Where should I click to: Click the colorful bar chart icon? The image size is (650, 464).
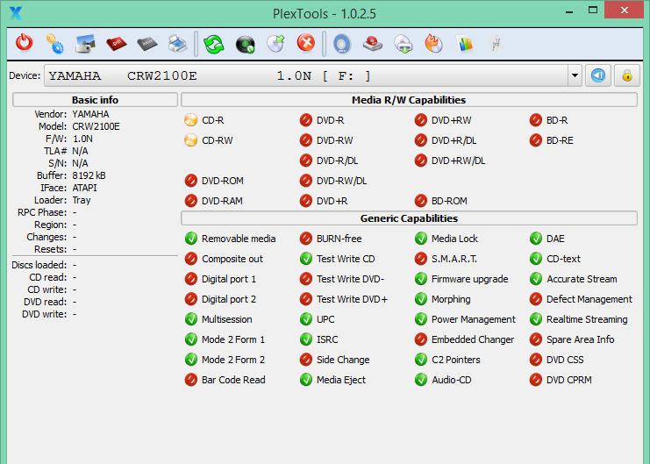coord(465,44)
